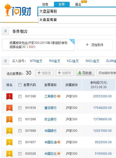Switch to the 基金 tab
The height and width of the screenshot is (158, 116).
[78, 4]
